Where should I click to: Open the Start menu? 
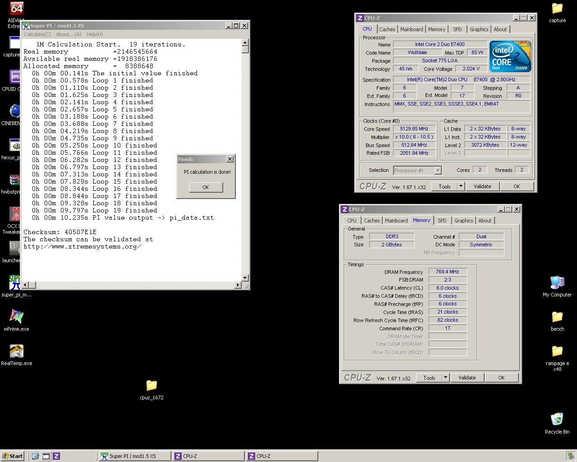12,456
